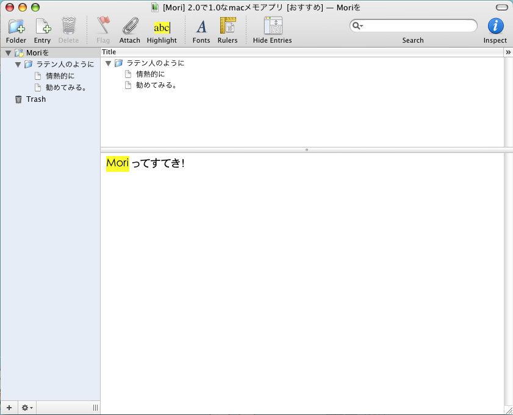The width and height of the screenshot is (513, 415).
Task: Click the plus button at sidebar bottom
Action: [9, 408]
